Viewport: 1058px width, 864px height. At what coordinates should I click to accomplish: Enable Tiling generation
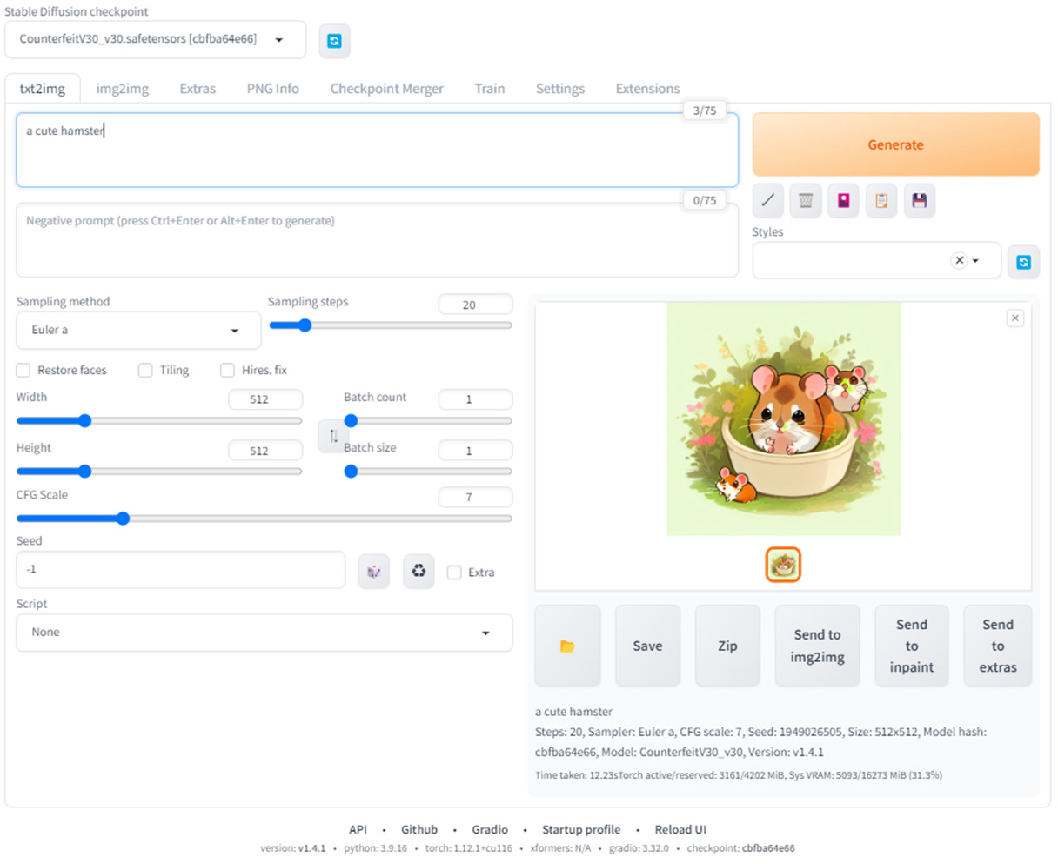tap(145, 370)
